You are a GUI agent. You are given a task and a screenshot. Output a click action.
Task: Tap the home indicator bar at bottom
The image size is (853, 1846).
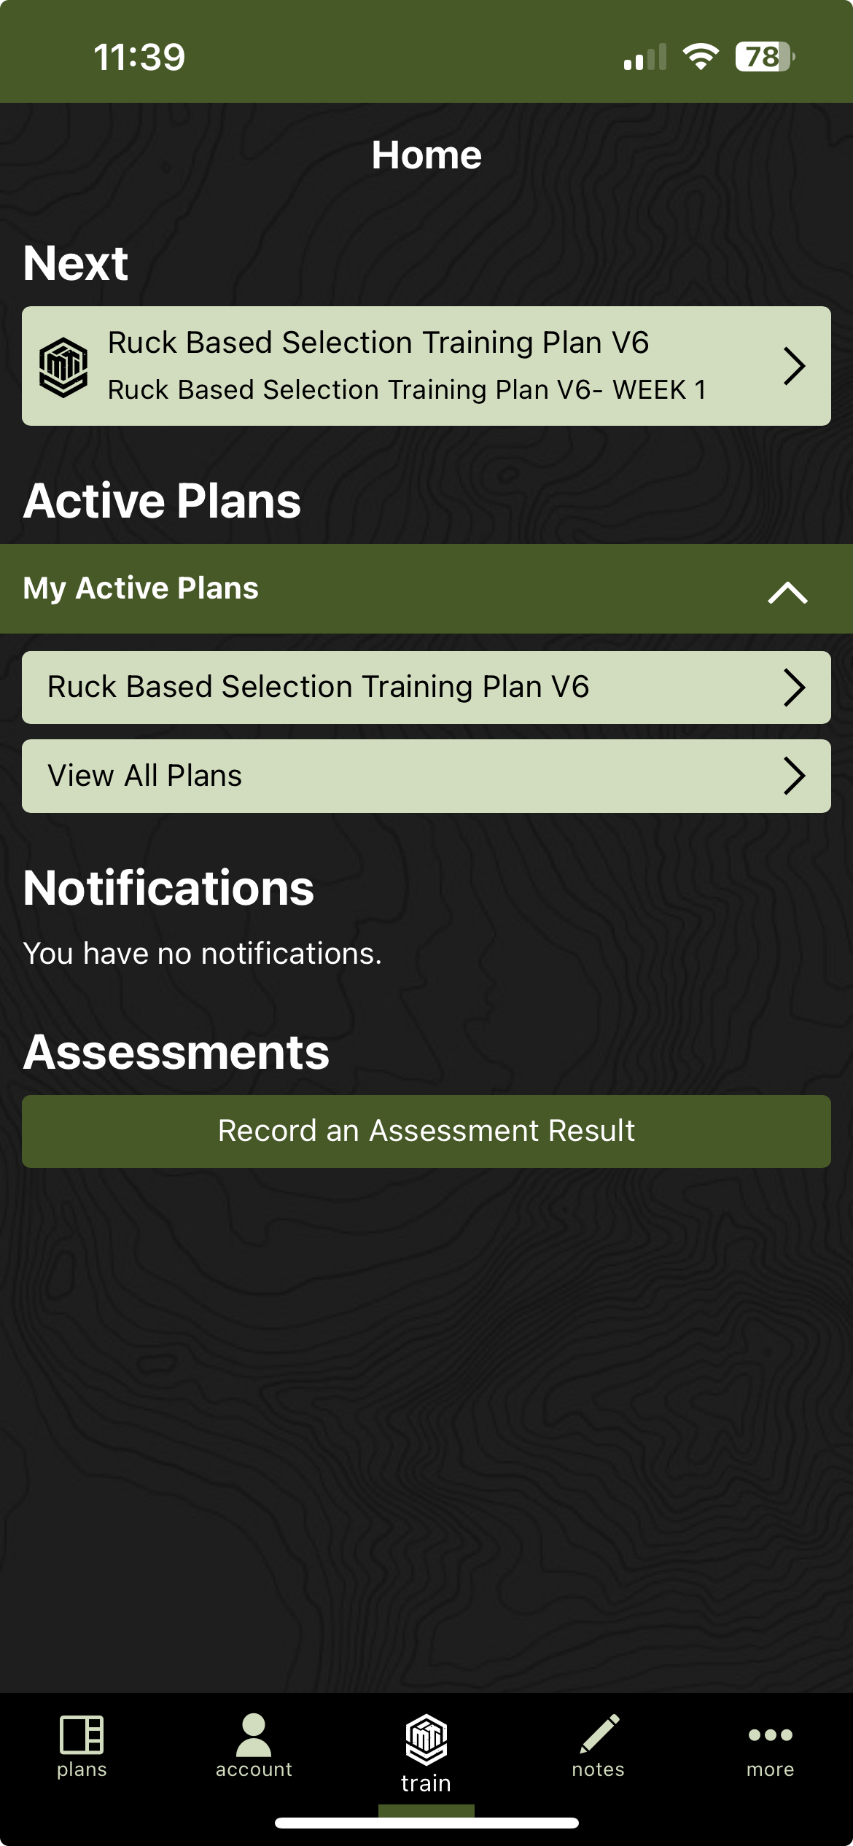(x=426, y=1823)
